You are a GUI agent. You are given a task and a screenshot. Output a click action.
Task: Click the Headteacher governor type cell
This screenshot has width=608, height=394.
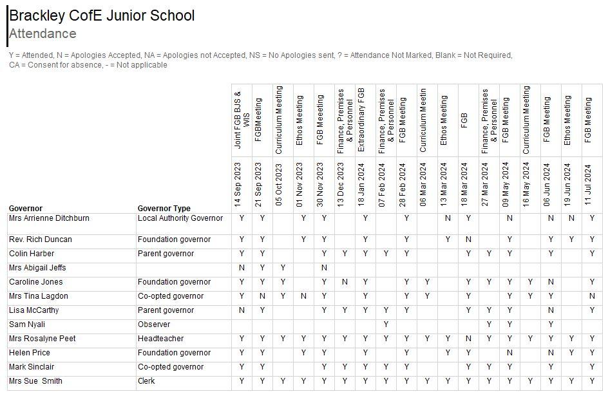[160, 339]
